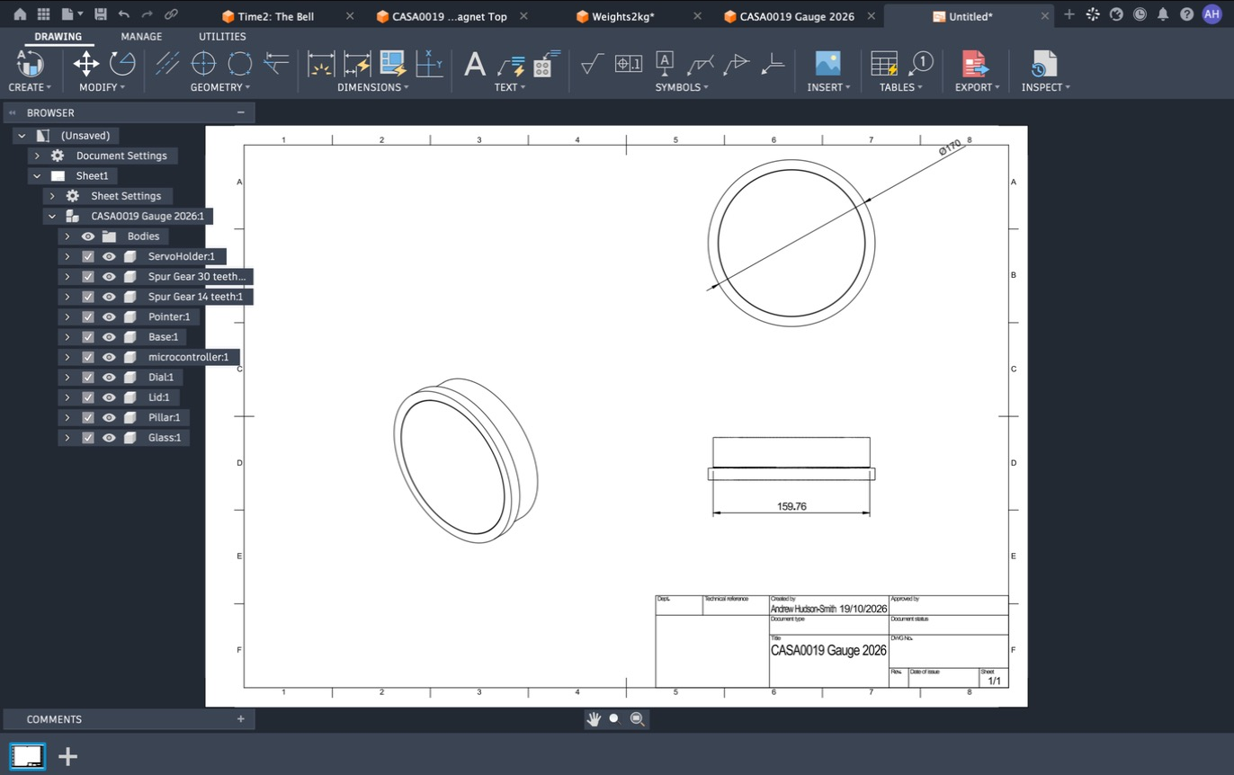Expand the Base:1 component

[x=67, y=337]
